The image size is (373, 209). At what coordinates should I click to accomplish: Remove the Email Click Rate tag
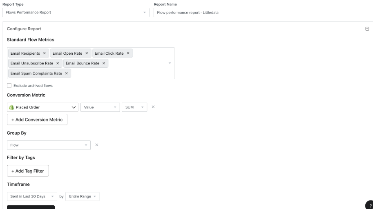coord(128,53)
